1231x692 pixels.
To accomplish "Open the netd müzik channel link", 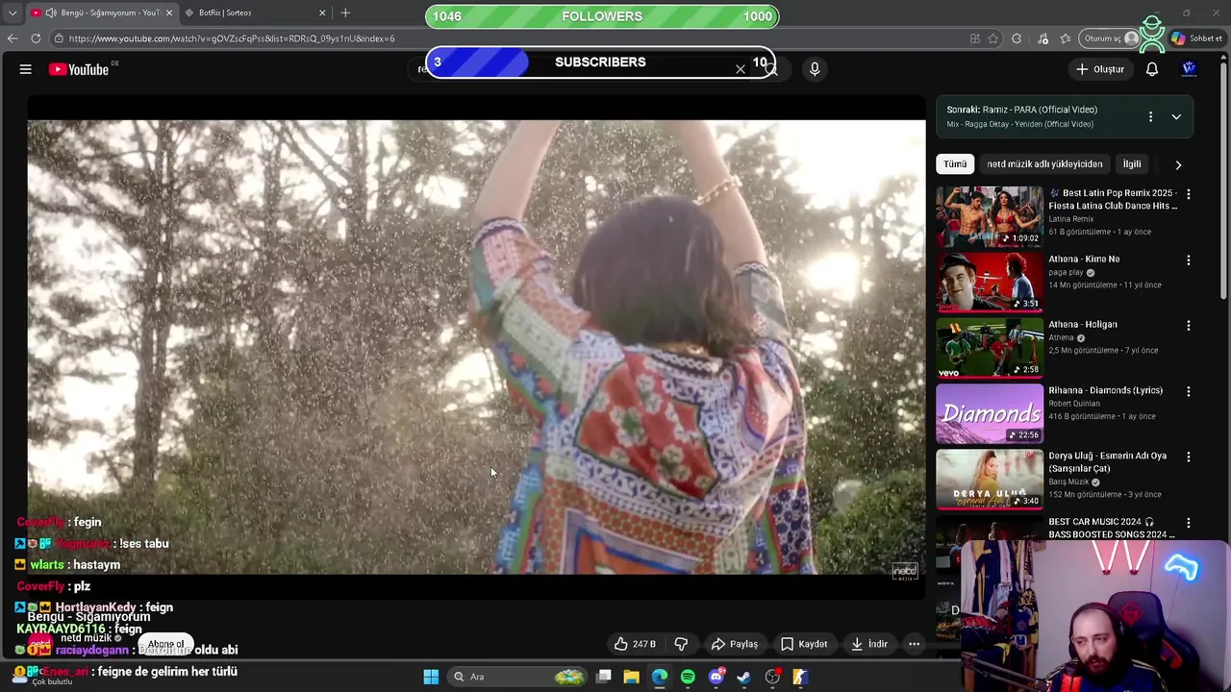I will coord(87,638).
